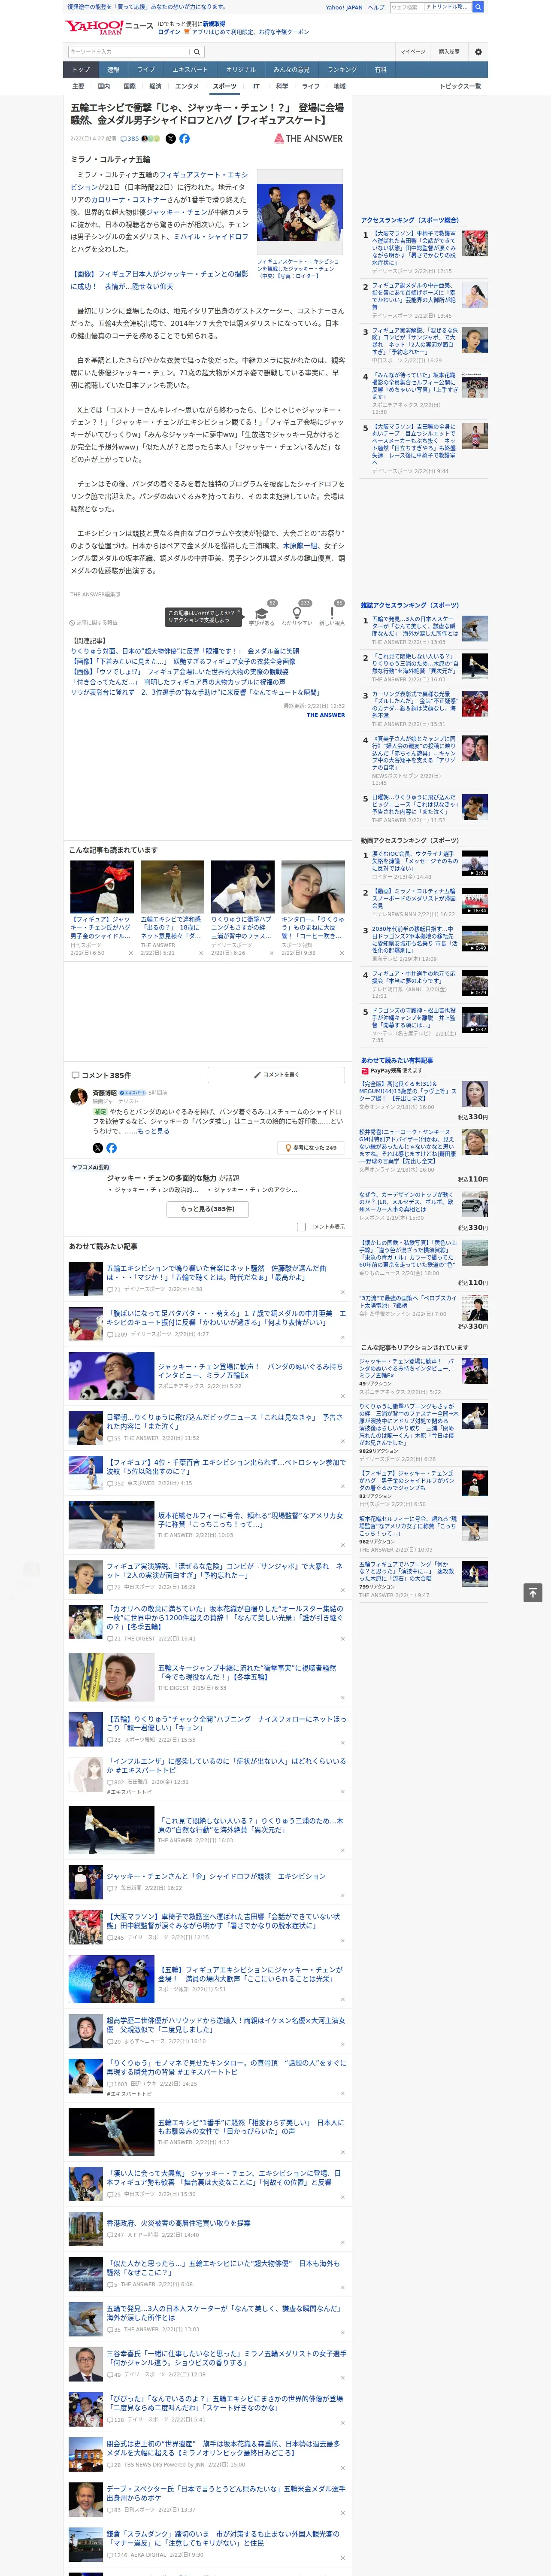Open マイページ link
The height and width of the screenshot is (2576, 551).
click(x=412, y=52)
